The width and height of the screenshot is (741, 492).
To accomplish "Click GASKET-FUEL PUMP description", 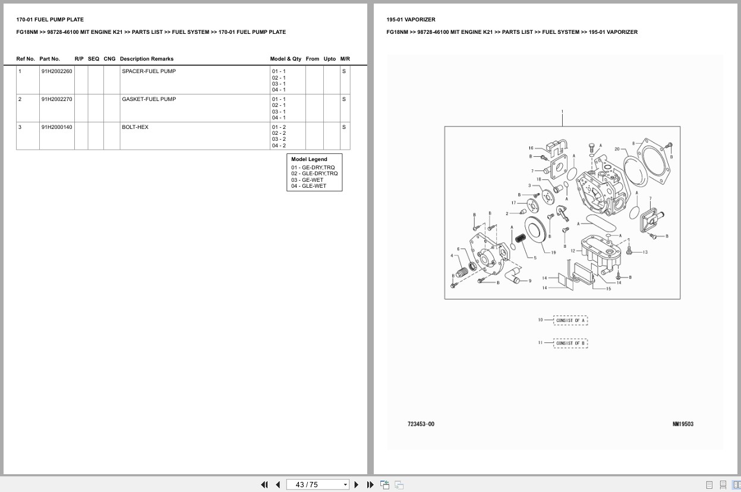I will [149, 99].
